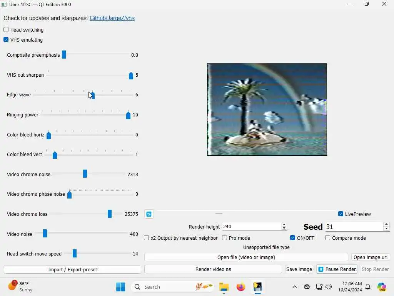Enable the Pro mode checkbox
This screenshot has height=296, width=394.
pos(224,238)
